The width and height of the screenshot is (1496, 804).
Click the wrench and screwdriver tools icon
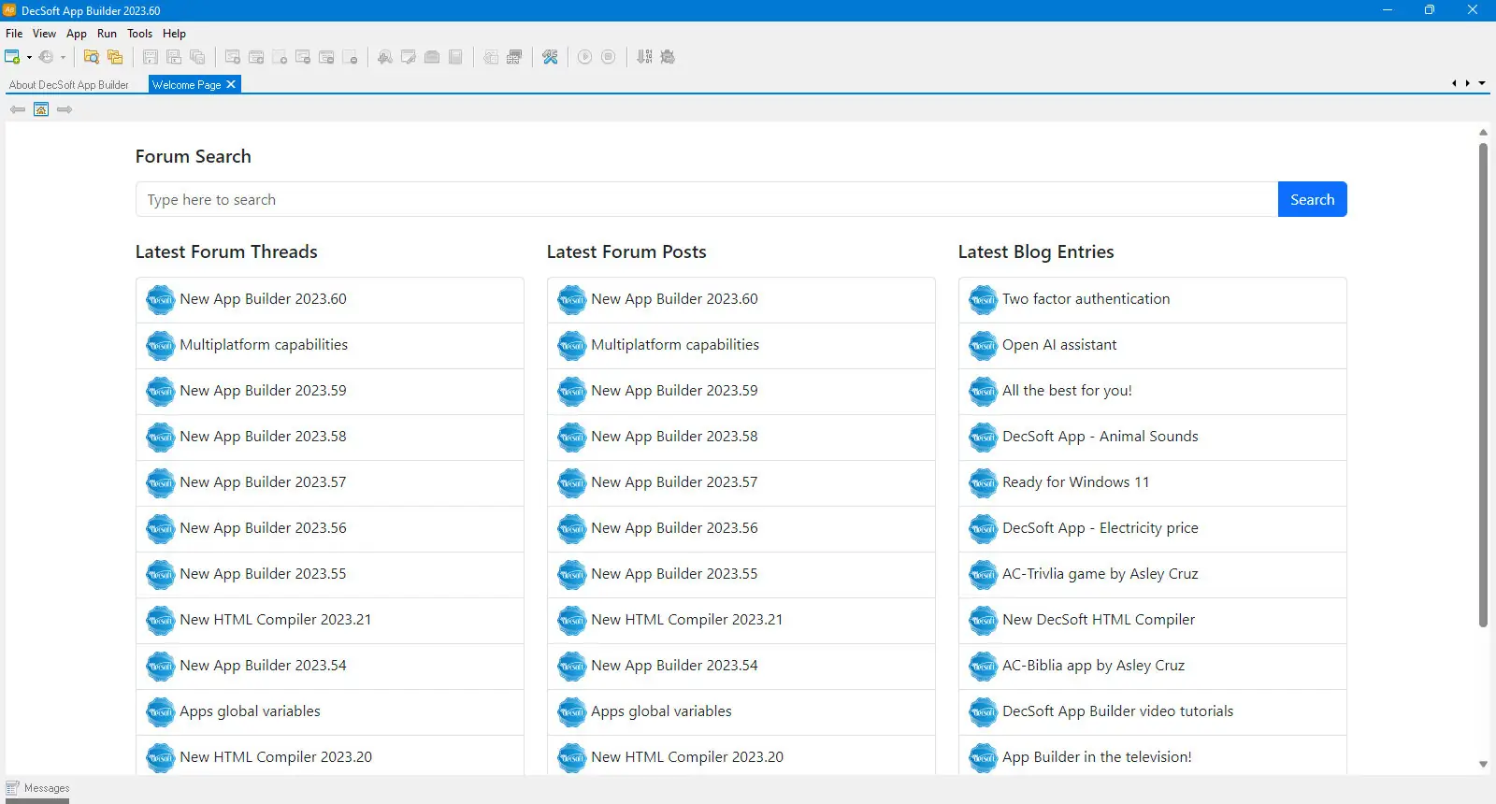coord(550,57)
